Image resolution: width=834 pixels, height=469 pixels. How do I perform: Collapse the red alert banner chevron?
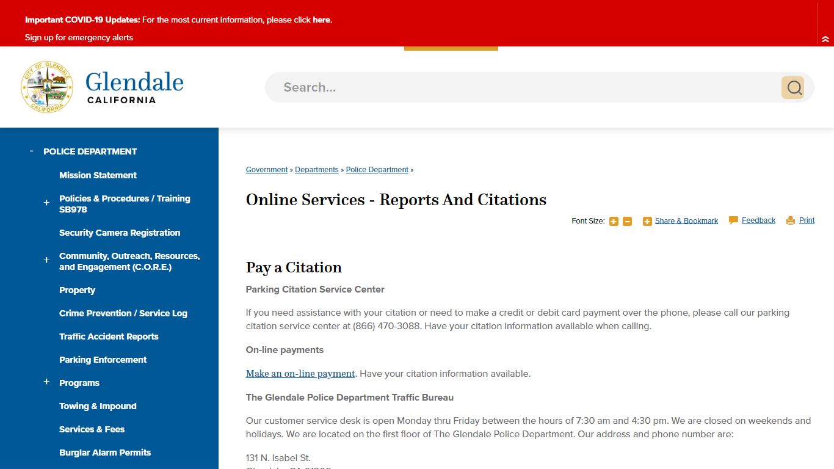coord(825,39)
